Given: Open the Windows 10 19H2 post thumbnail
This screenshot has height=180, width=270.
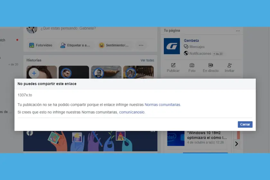Looking at the screenshot, I should coord(176,138).
